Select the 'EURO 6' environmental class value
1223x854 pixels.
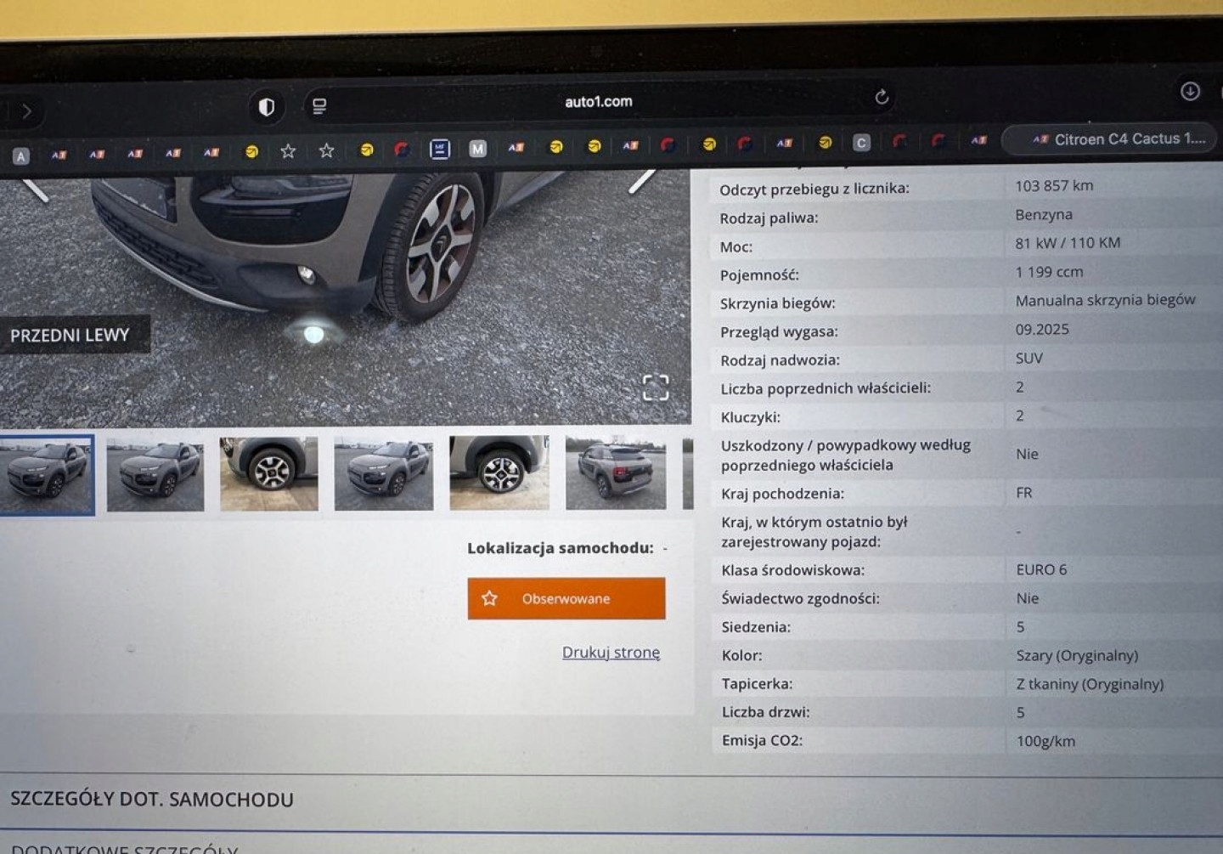(1041, 569)
